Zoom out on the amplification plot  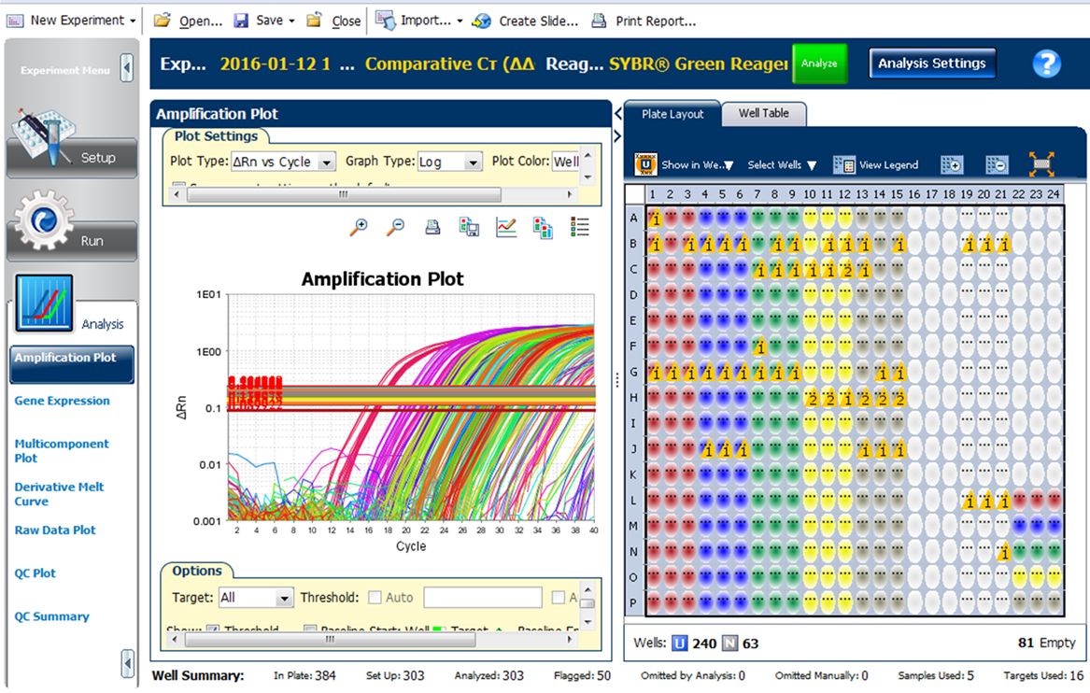(395, 227)
